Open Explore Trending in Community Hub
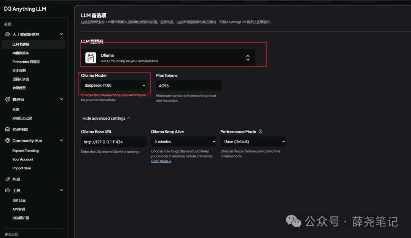This screenshot has width=411, height=238. [25, 151]
